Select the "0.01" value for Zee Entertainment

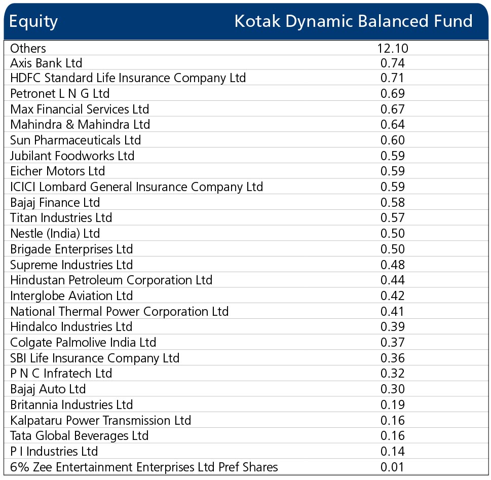[393, 467]
